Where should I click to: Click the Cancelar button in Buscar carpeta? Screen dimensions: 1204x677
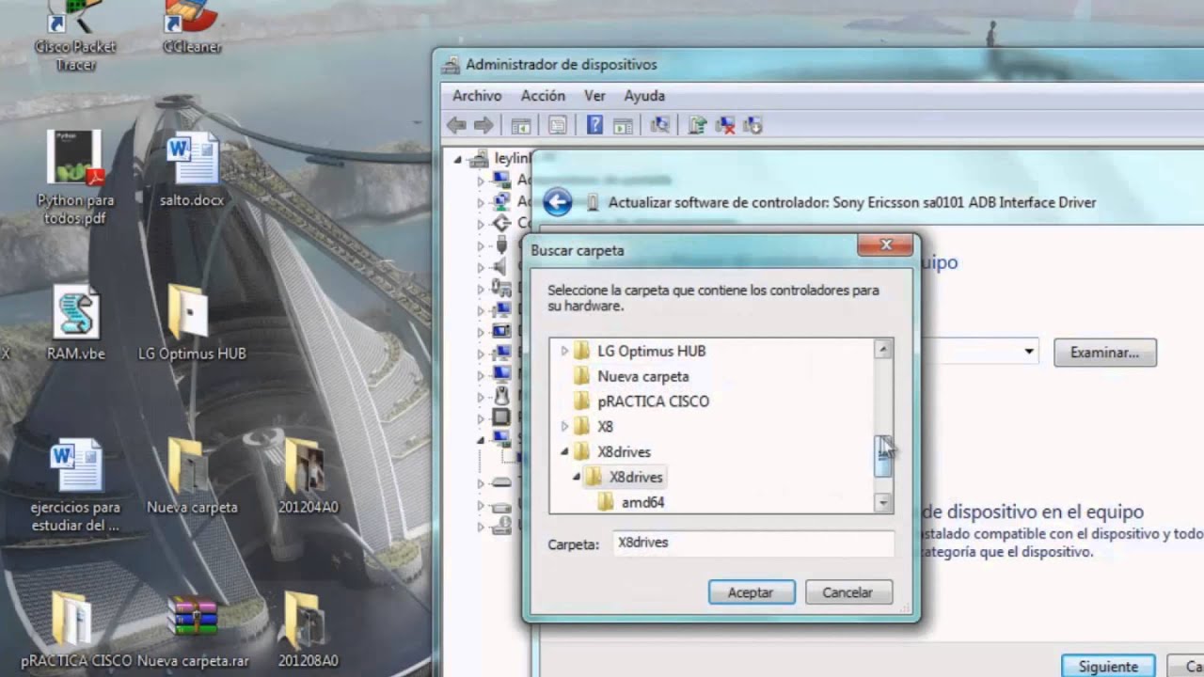[x=848, y=592]
